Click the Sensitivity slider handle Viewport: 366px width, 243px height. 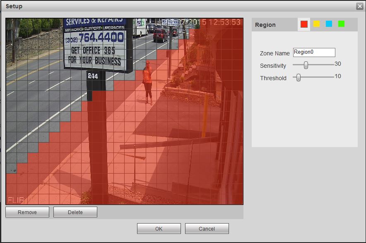[306, 65]
